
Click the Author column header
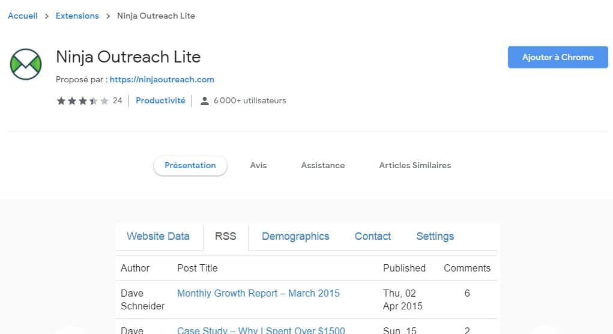pyautogui.click(x=135, y=268)
